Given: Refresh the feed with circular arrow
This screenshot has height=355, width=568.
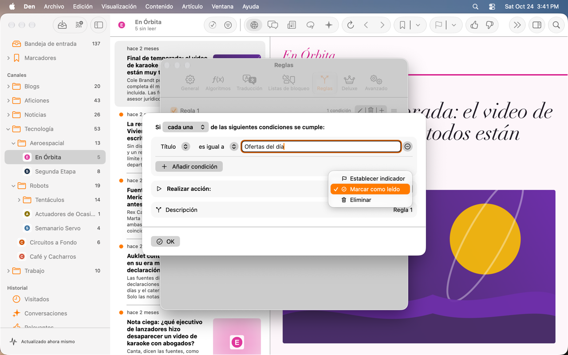Looking at the screenshot, I should click(351, 25).
